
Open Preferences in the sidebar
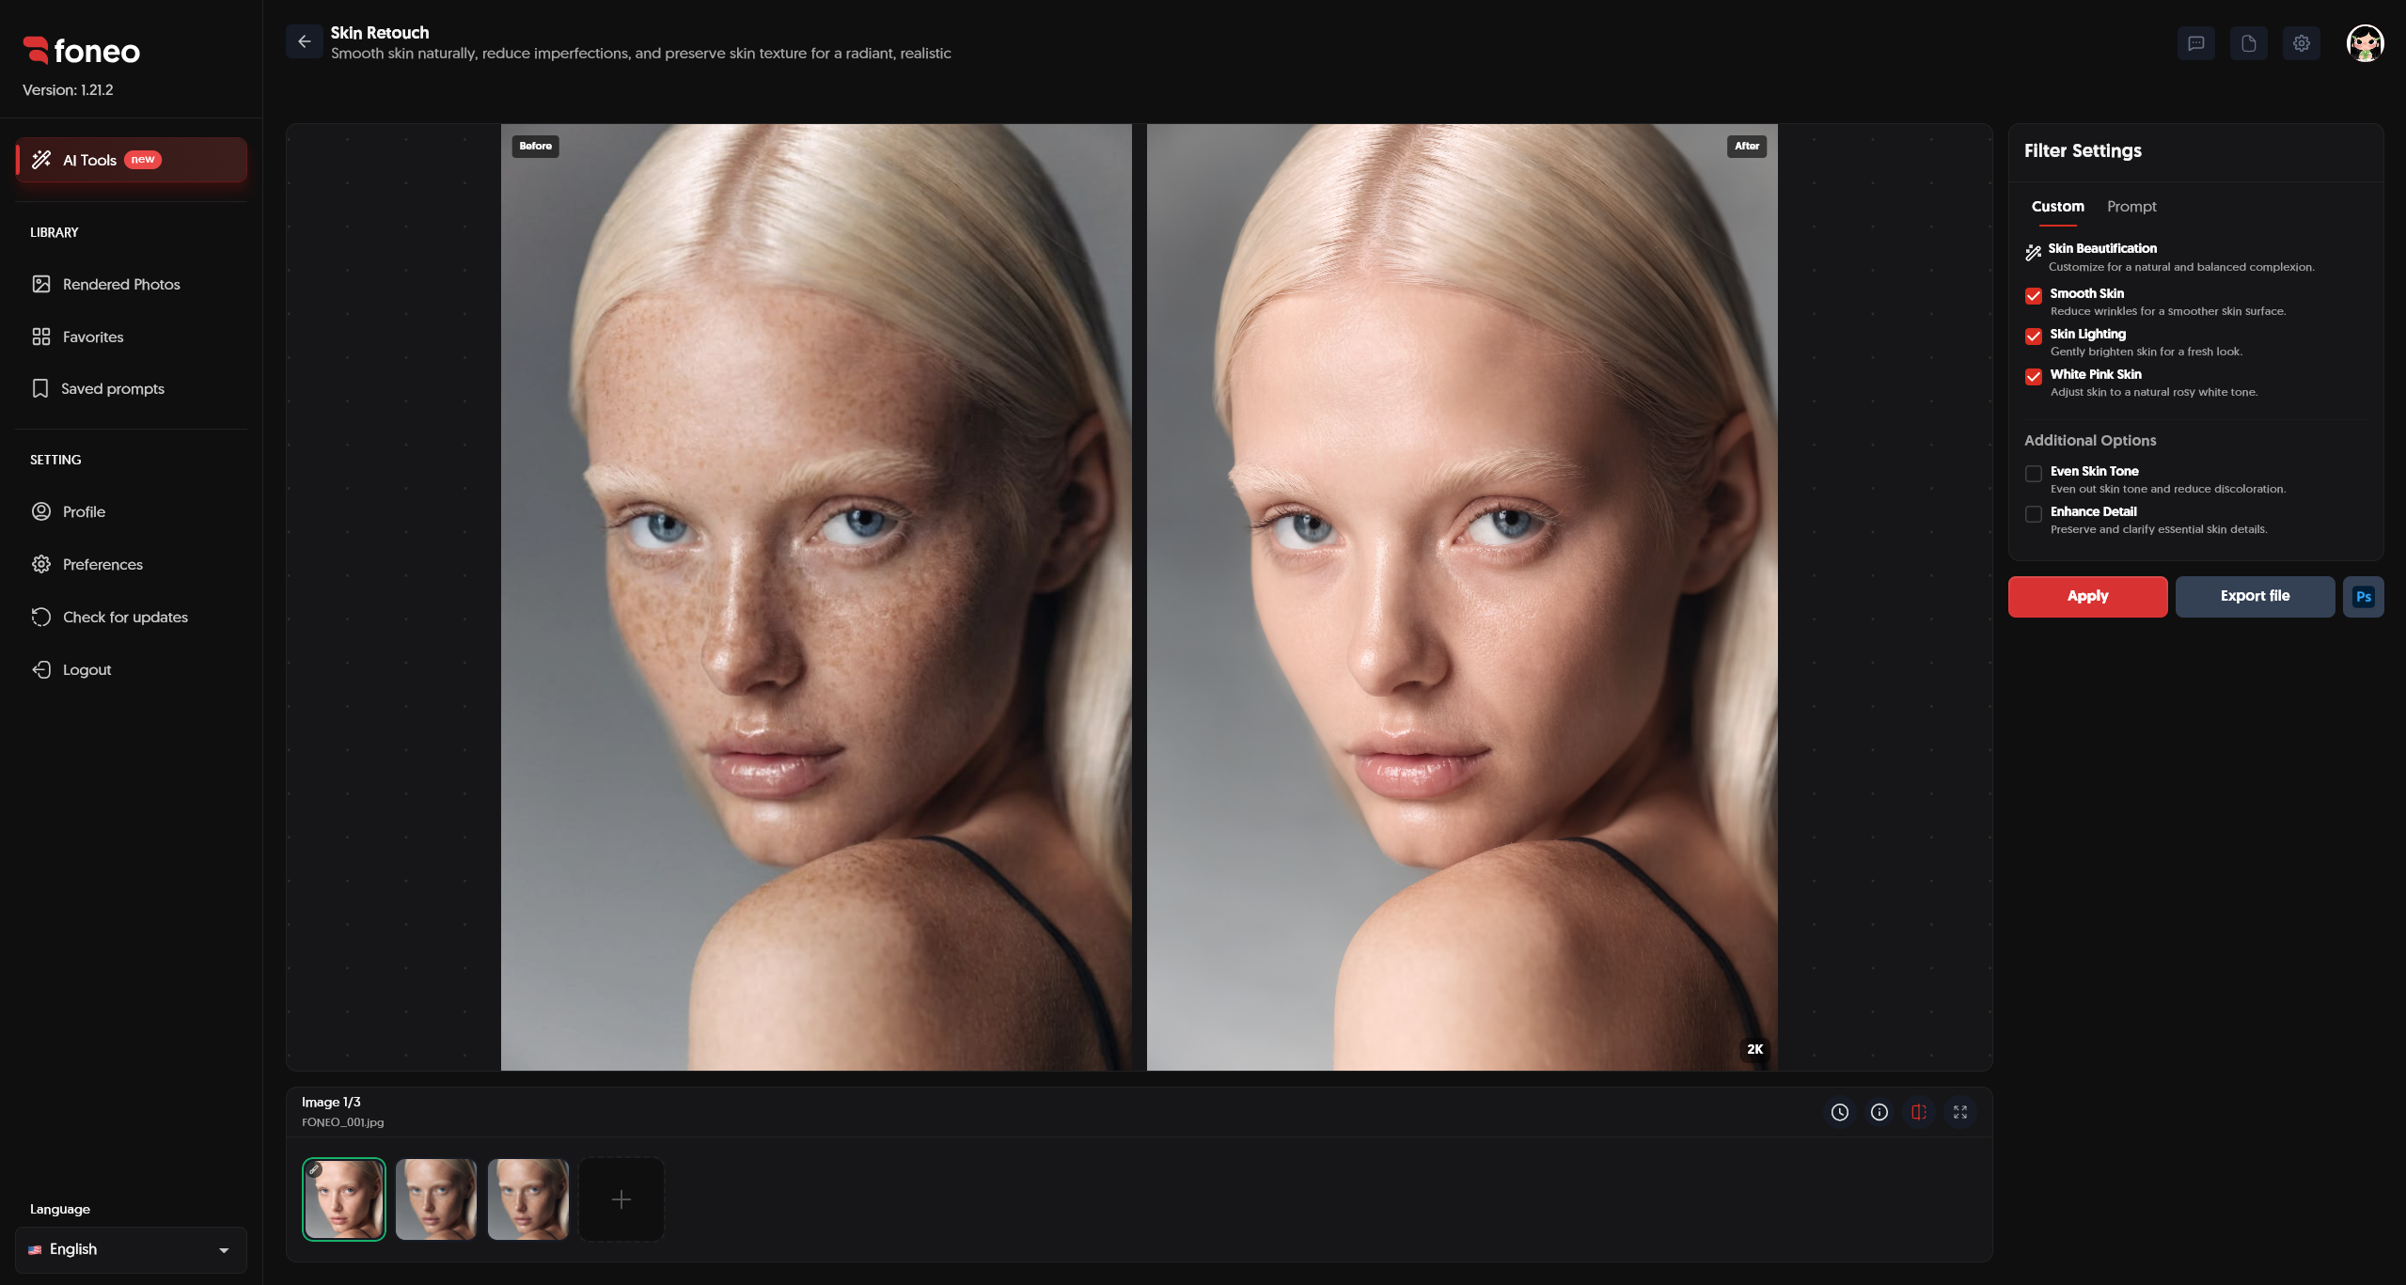tap(131, 564)
